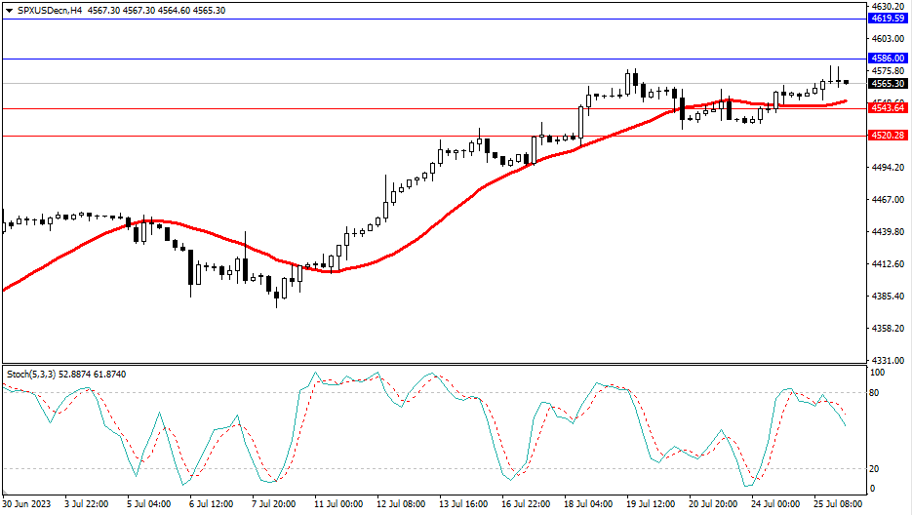Click the stochastic 100 scale label

(877, 374)
